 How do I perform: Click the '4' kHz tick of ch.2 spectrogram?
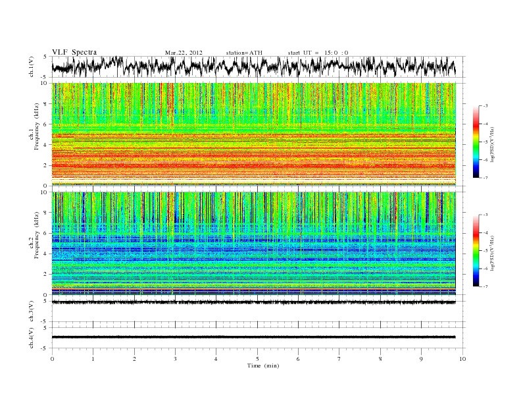tap(47, 254)
